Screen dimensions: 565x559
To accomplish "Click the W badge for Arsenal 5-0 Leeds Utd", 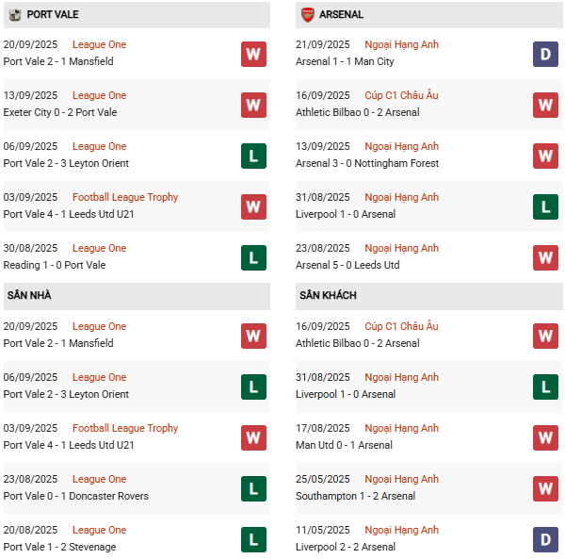I will coord(545,258).
